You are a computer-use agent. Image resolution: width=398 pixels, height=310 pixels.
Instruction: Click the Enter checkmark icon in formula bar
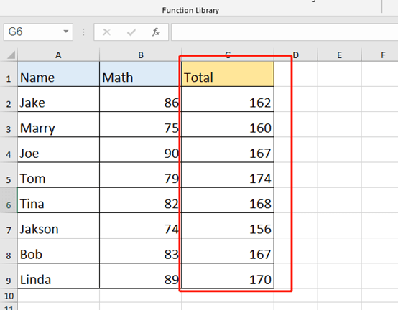click(x=131, y=32)
